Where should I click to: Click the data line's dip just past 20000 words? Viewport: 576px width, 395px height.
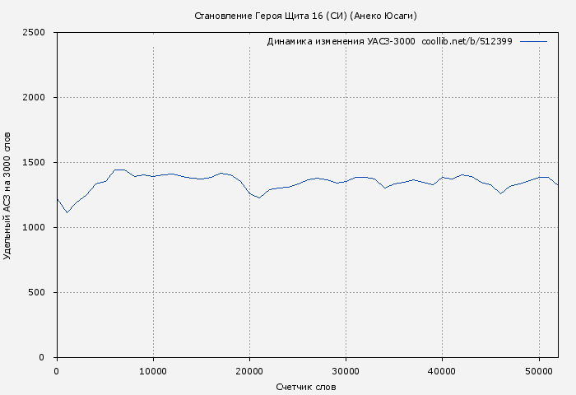click(259, 197)
